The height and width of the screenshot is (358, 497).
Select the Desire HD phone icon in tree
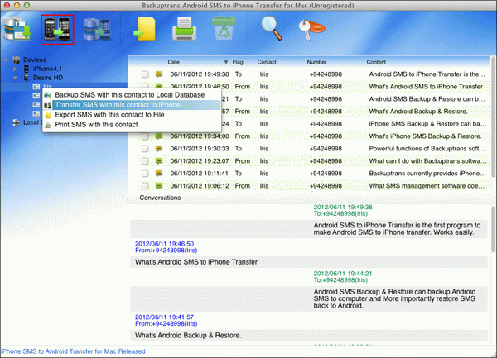[27, 78]
